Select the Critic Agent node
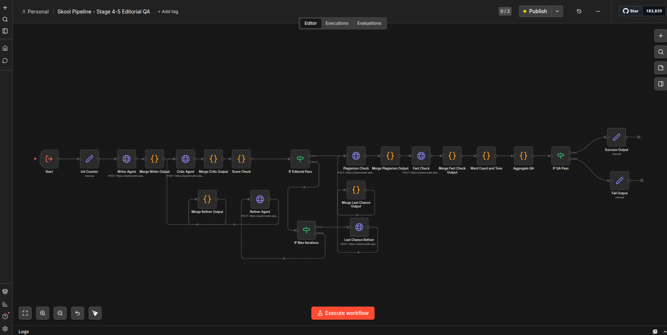 tap(185, 159)
